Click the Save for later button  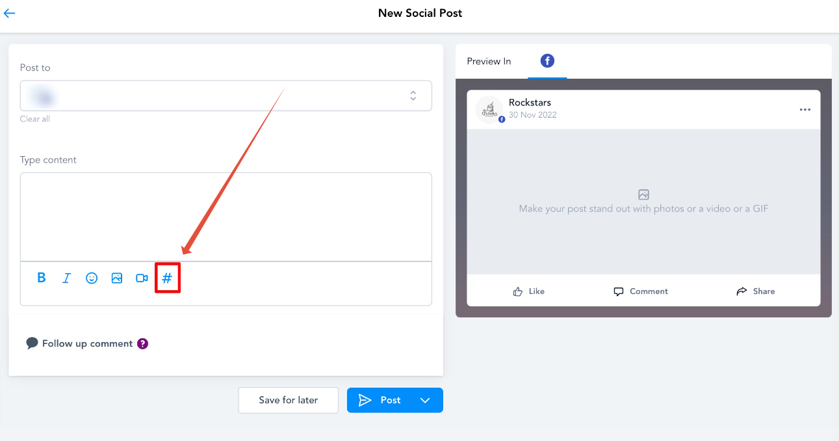(288, 400)
